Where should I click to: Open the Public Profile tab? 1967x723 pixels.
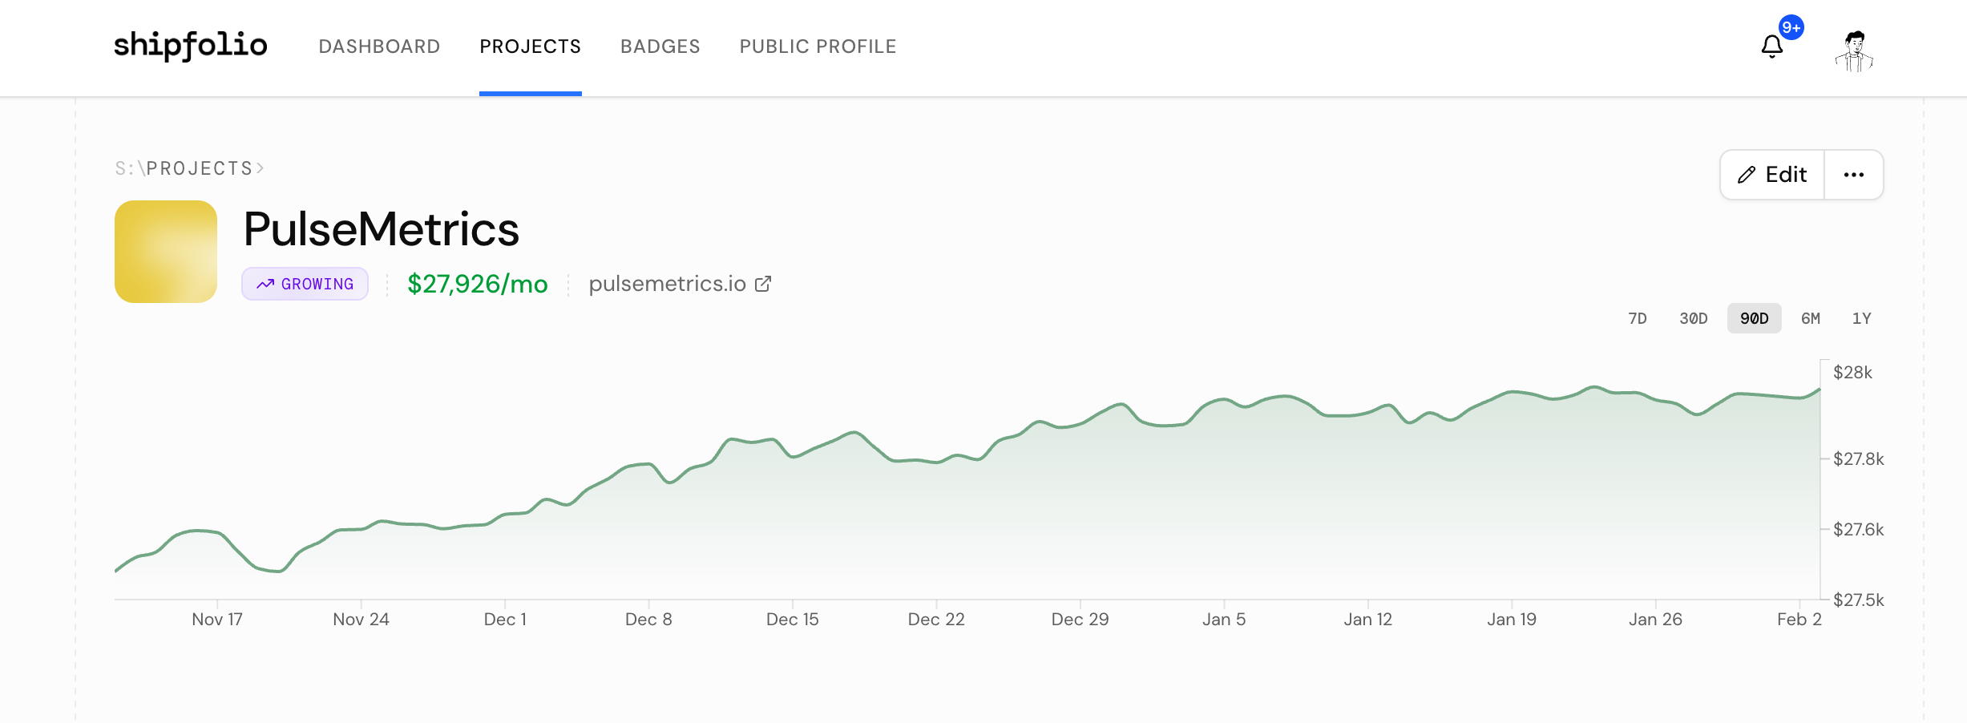pyautogui.click(x=818, y=46)
